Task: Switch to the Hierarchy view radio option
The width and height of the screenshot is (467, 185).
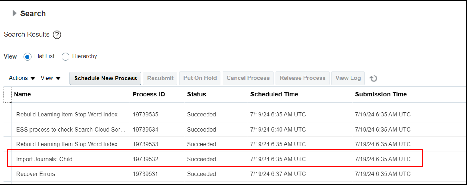Action: coord(66,57)
